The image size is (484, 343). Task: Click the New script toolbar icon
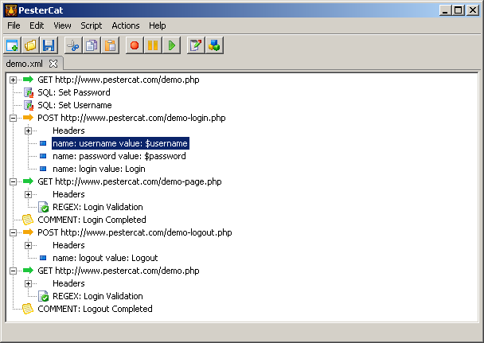pos(13,45)
